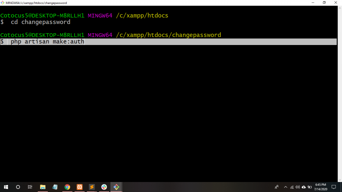Open the Action Center notifications
342x192 pixels.
point(333,187)
